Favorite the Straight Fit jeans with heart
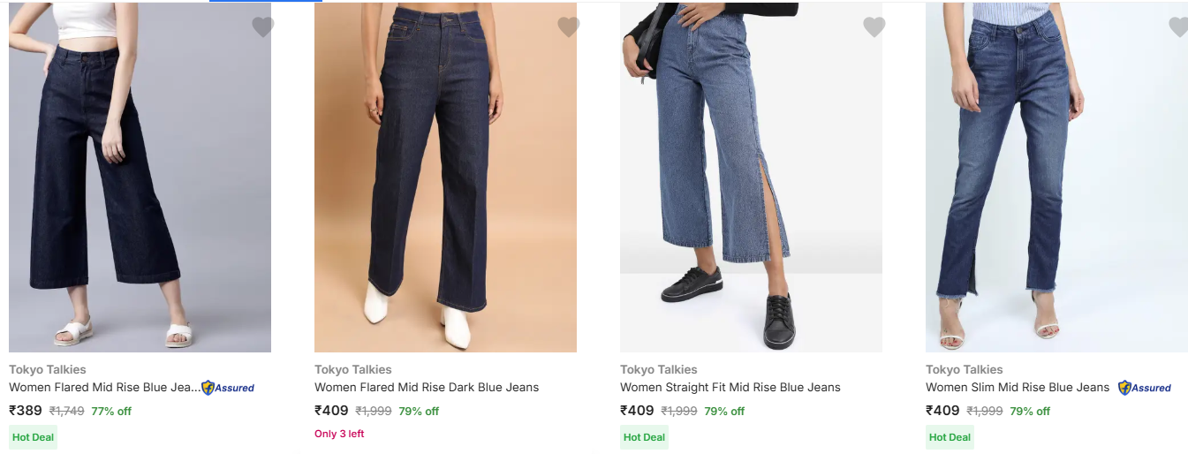The width and height of the screenshot is (1188, 454). 874,27
